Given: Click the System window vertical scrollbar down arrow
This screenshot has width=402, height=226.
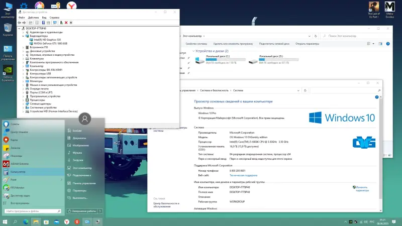Looking at the screenshot, I should point(380,210).
